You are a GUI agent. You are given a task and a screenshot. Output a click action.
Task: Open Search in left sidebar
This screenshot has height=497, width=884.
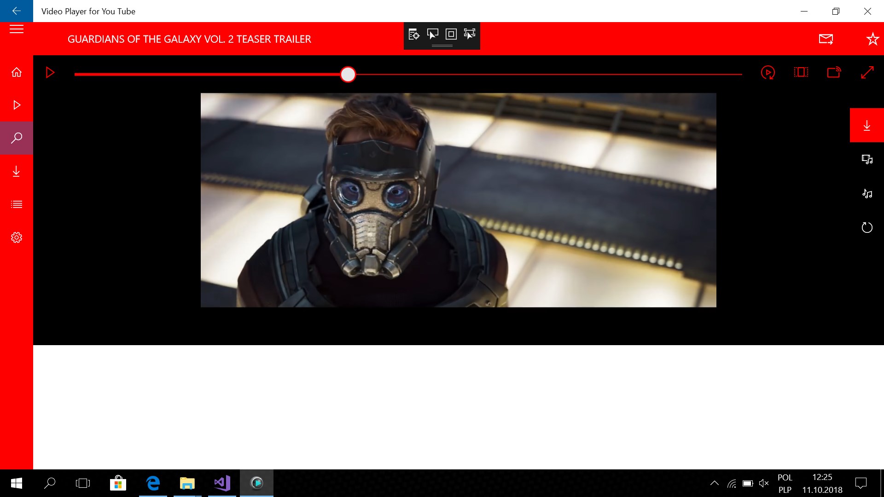tap(17, 138)
